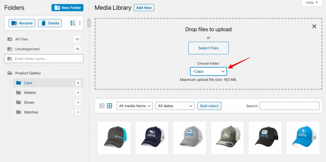Enable Bulk select mode
The width and height of the screenshot is (326, 162).
point(209,106)
